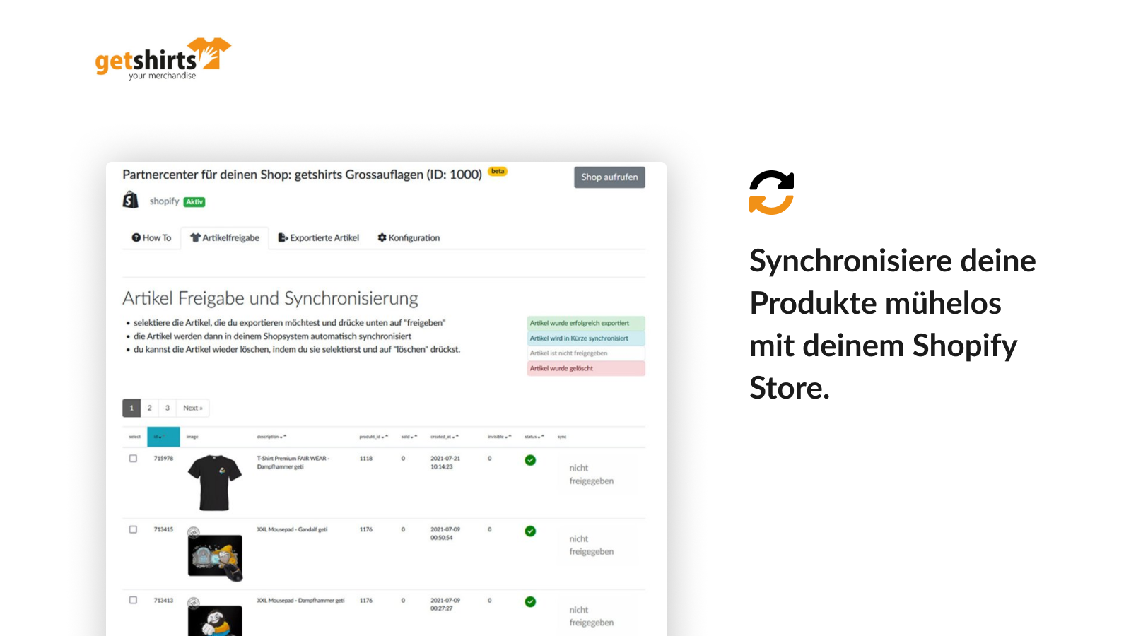The height and width of the screenshot is (636, 1131).
Task: Click the 'image' column header
Action: [x=192, y=437]
